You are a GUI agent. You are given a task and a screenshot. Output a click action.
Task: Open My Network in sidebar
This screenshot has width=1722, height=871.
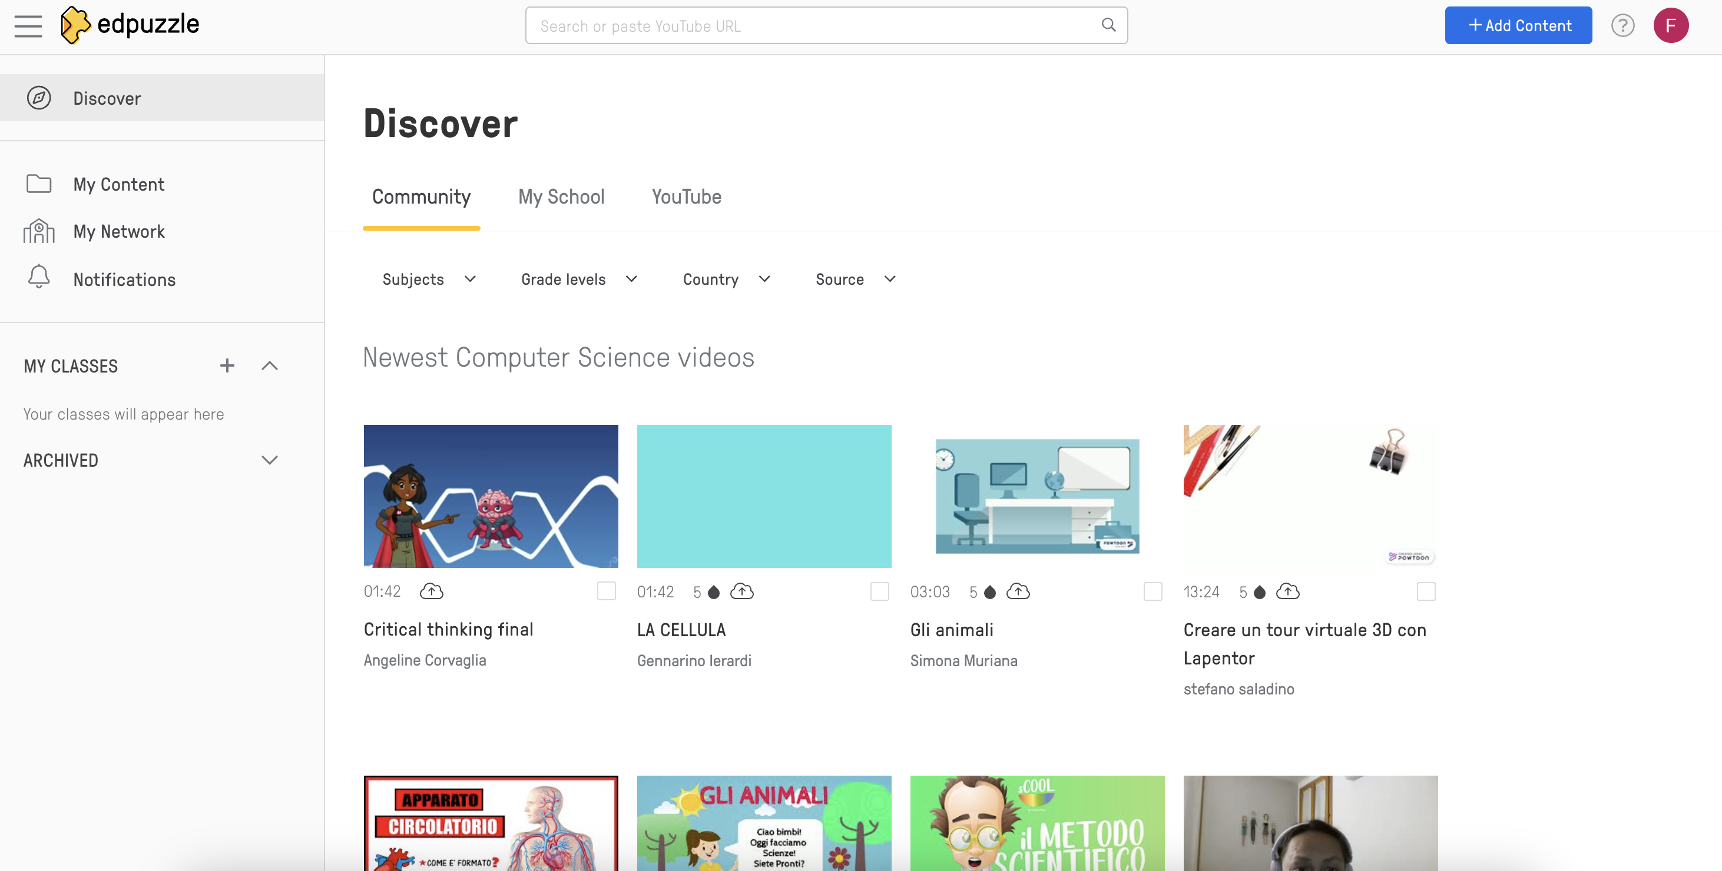119,231
